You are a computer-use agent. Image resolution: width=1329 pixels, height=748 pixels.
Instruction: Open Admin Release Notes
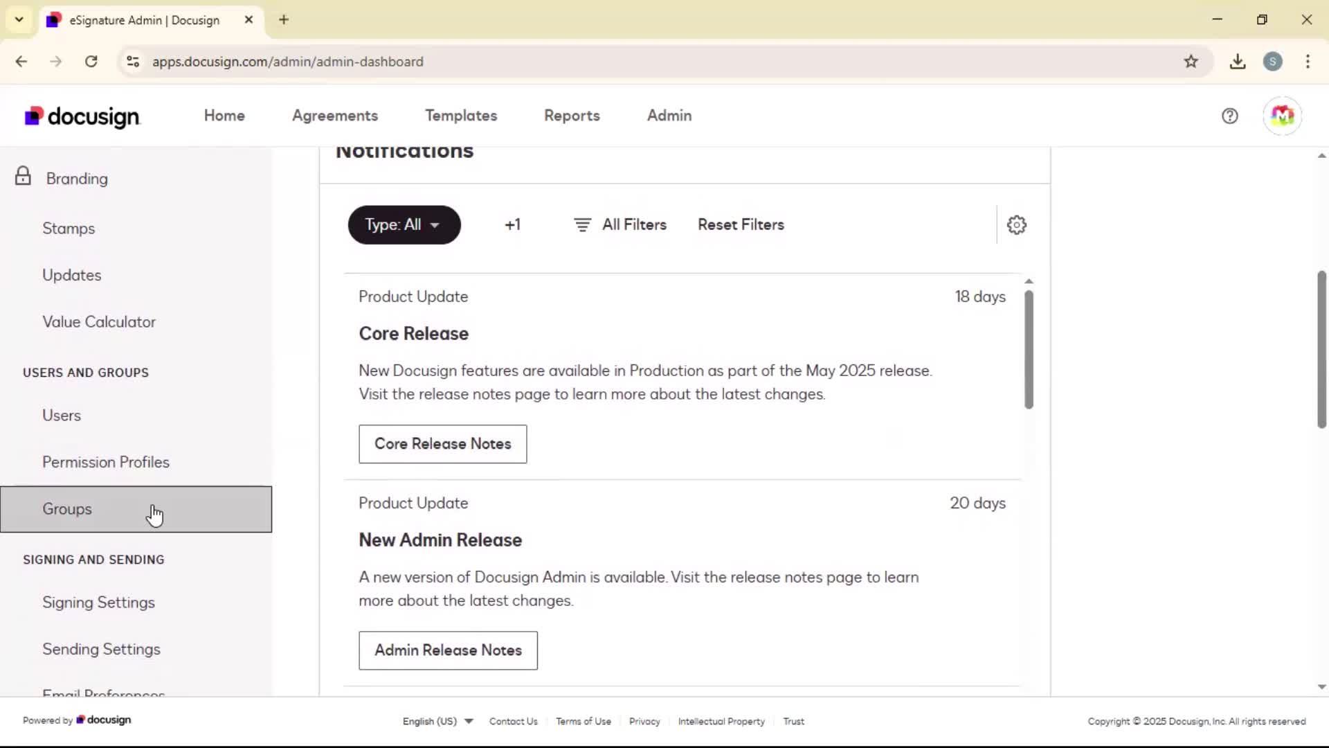(x=448, y=650)
